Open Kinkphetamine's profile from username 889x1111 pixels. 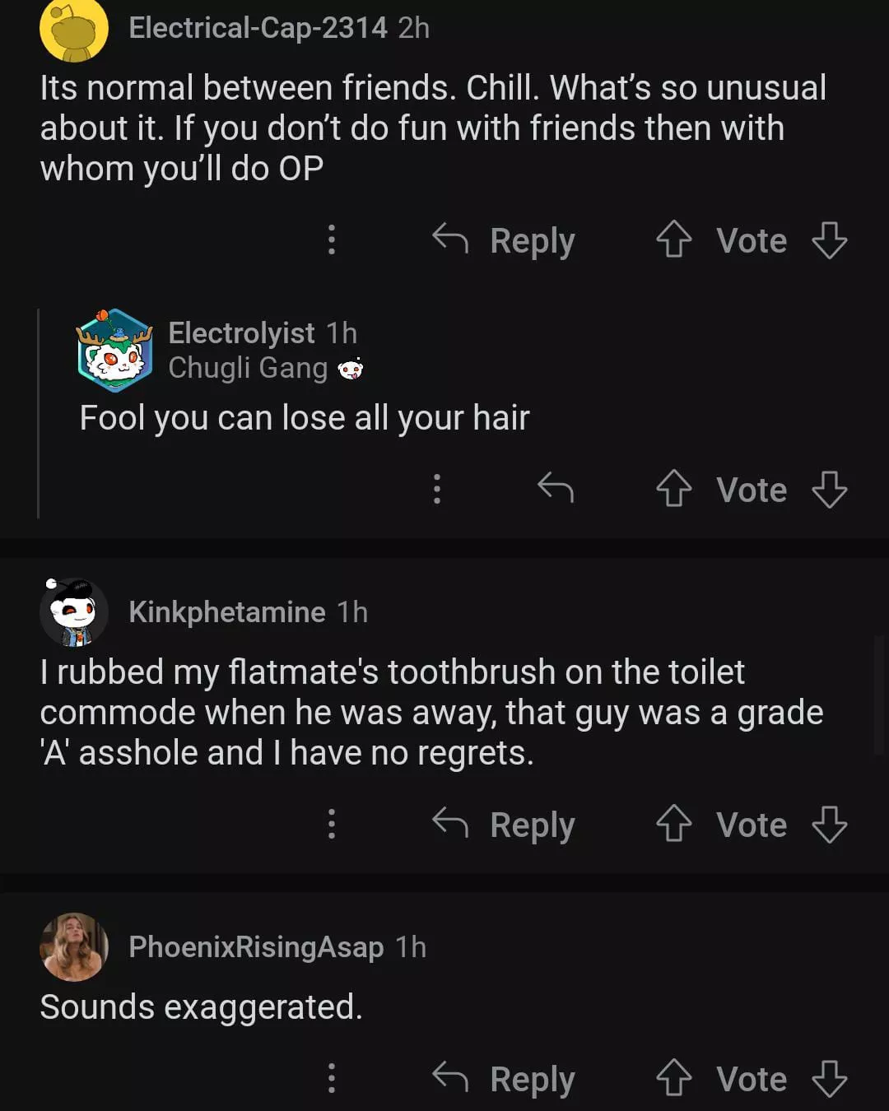pos(227,612)
